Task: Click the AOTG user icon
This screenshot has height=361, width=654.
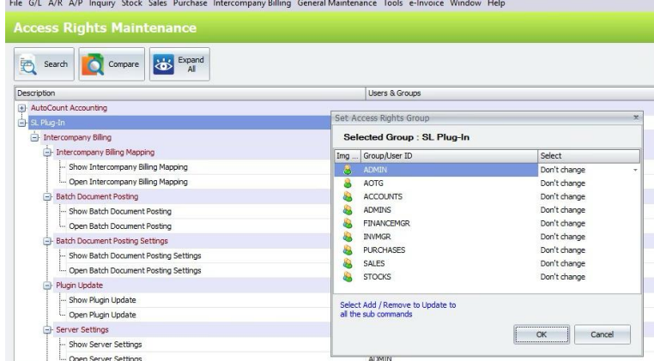Action: click(347, 183)
